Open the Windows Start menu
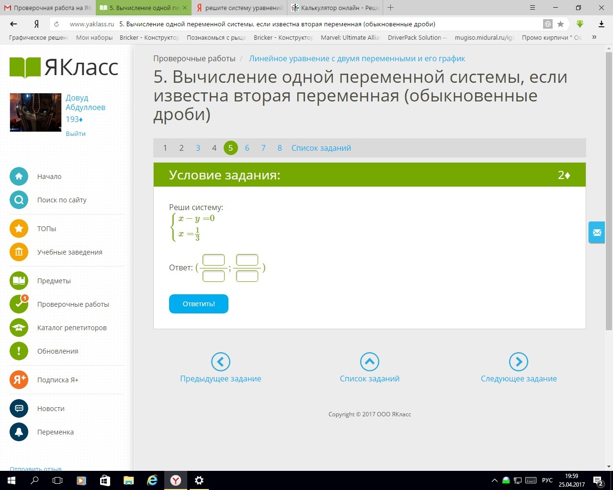 pyautogui.click(x=11, y=480)
